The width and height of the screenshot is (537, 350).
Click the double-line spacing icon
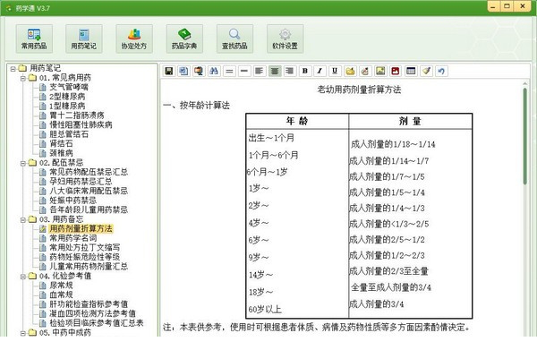point(229,71)
